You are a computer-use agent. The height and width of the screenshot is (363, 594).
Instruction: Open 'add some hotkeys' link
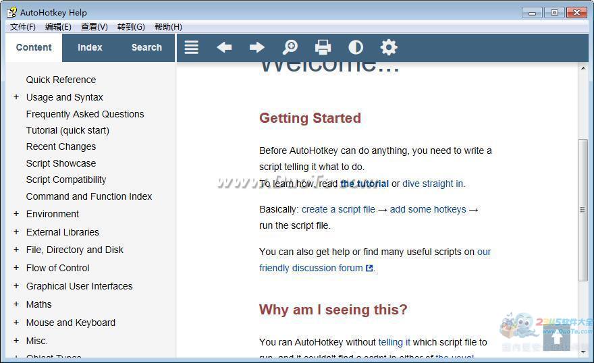pos(428,209)
